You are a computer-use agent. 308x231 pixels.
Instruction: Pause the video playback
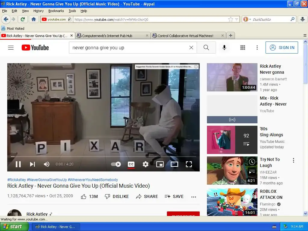(x=18, y=164)
